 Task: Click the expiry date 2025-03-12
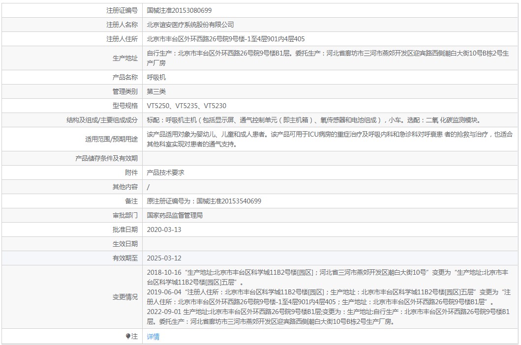164,258
